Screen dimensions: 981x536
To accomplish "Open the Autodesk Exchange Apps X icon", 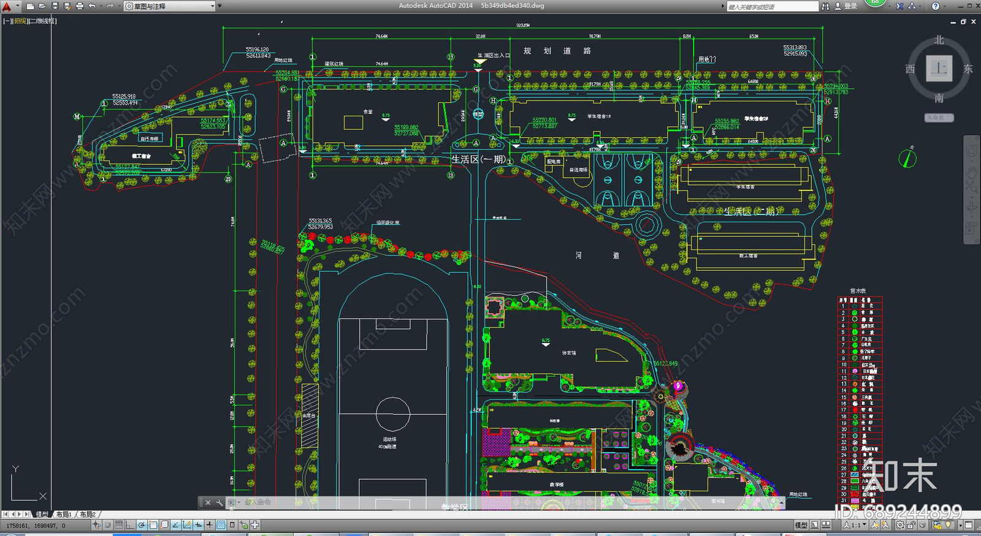I will click(x=899, y=6).
